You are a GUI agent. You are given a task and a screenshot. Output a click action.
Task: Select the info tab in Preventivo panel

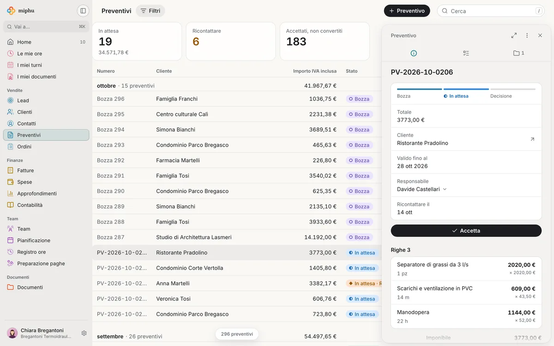(x=414, y=53)
